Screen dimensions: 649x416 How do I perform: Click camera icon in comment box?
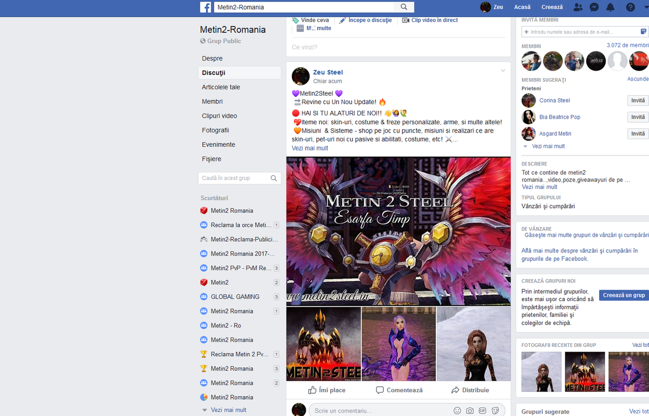tap(470, 410)
